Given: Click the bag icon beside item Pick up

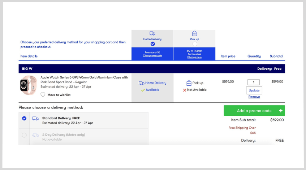Looking at the screenshot, I should pyautogui.click(x=189, y=83).
